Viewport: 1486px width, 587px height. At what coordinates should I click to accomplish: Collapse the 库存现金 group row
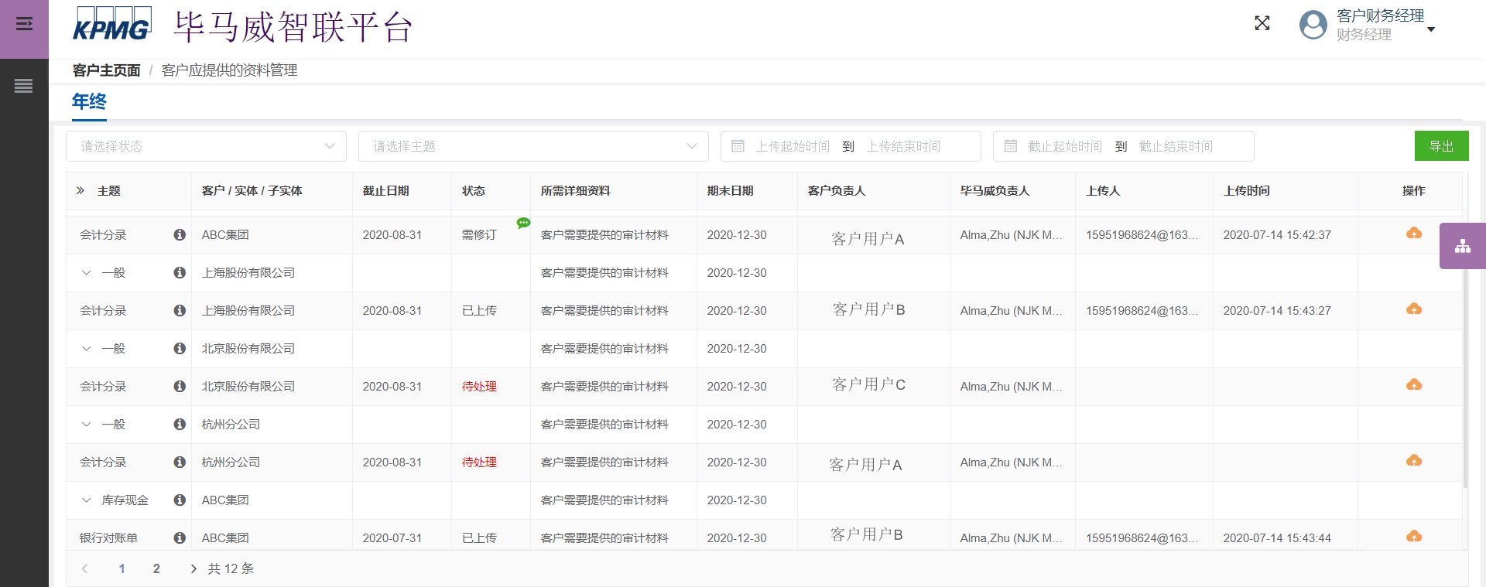(87, 500)
